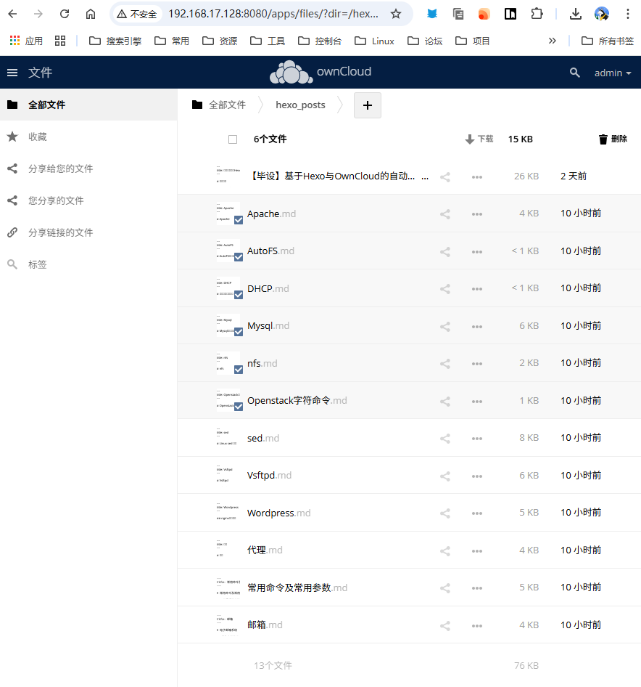Share the sed.md file
This screenshot has height=687, width=641.
click(x=445, y=439)
